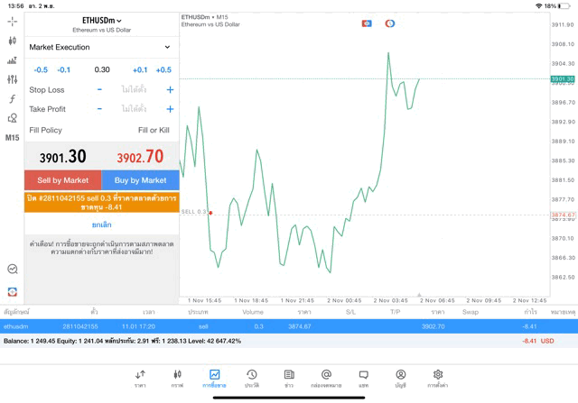Image resolution: width=578 pixels, height=403 pixels.
Task: Open the chart type candlestick icon
Action: pyautogui.click(x=12, y=41)
